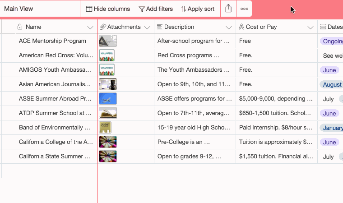Click cost cell 'Paid internship. $8/hour s…'

click(277, 128)
